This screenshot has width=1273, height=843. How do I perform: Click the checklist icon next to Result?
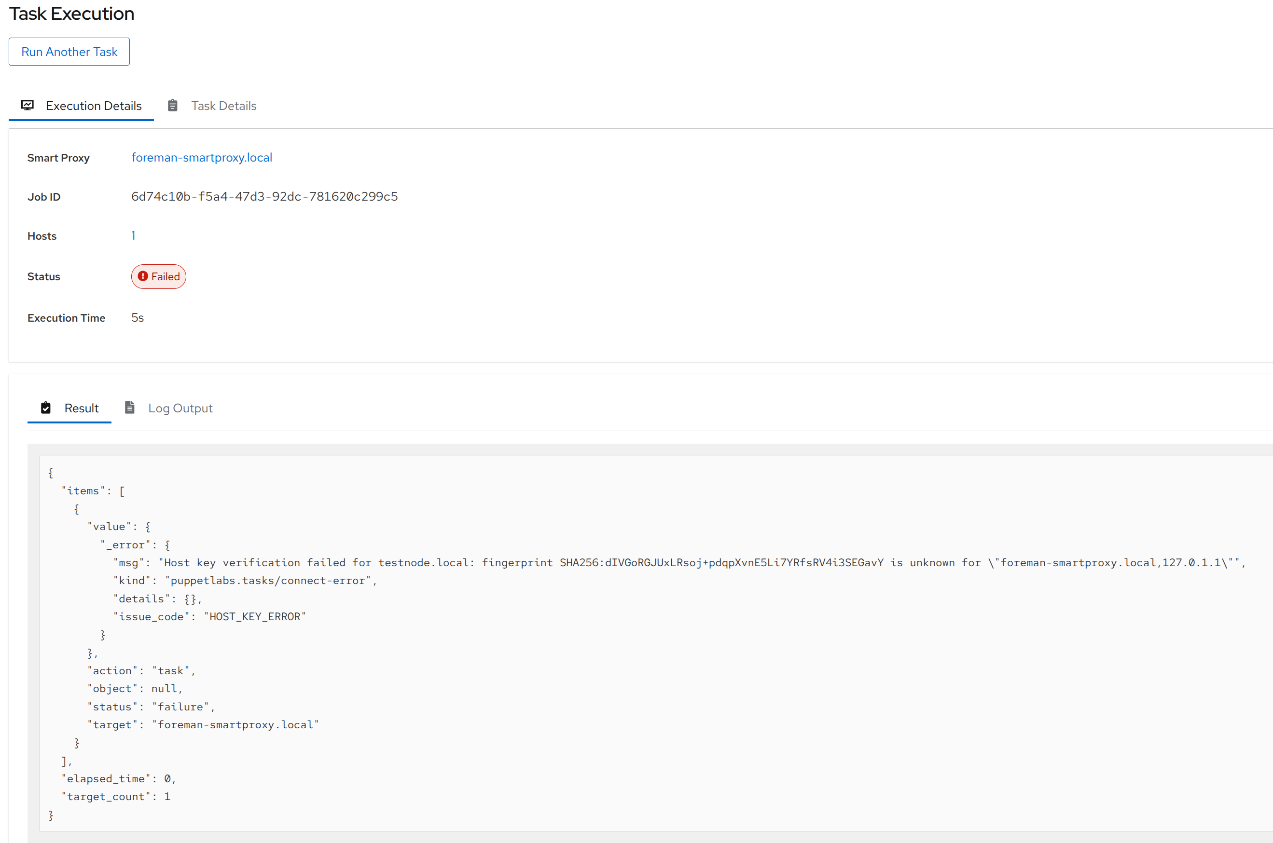(46, 408)
